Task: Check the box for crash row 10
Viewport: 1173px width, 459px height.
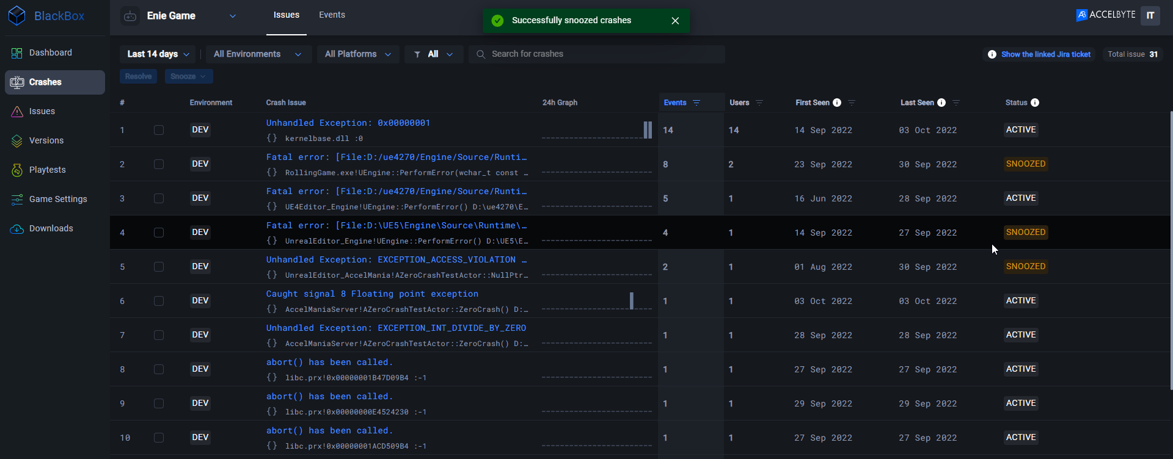Action: pos(159,438)
